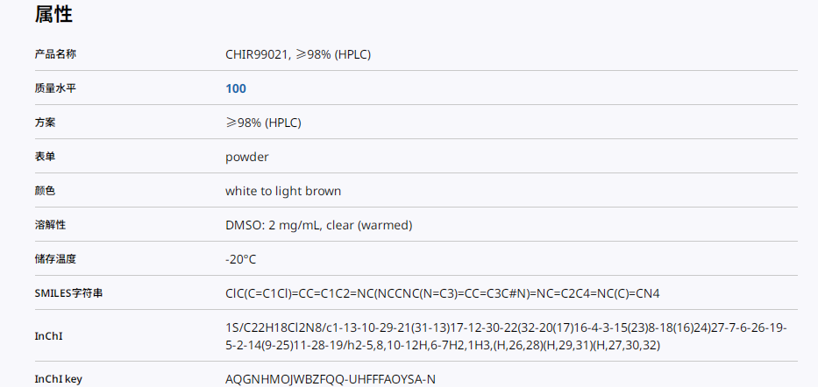Click the InChI string beginning with 1S/C22H18Cl2N8
818x387 pixels.
506,336
